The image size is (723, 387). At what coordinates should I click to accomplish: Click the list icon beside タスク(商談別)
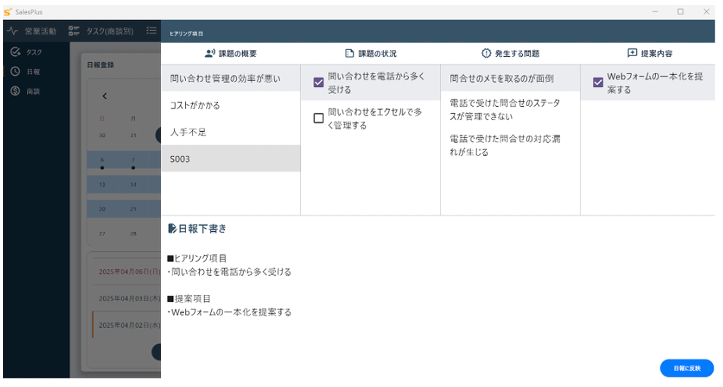(x=152, y=30)
